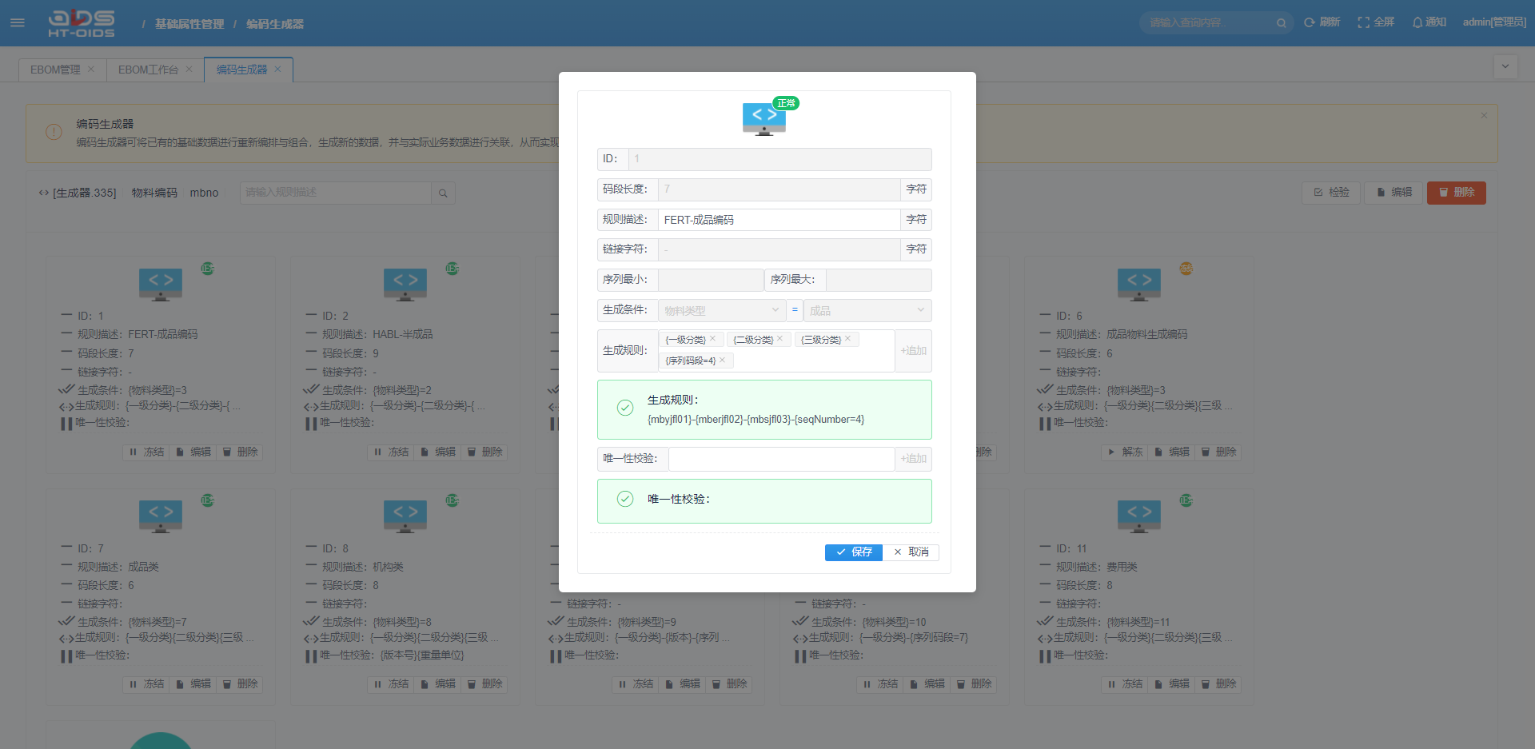This screenshot has width=1535, height=749.
Task: Click the 生成规则 success check icon
Action: (x=625, y=408)
